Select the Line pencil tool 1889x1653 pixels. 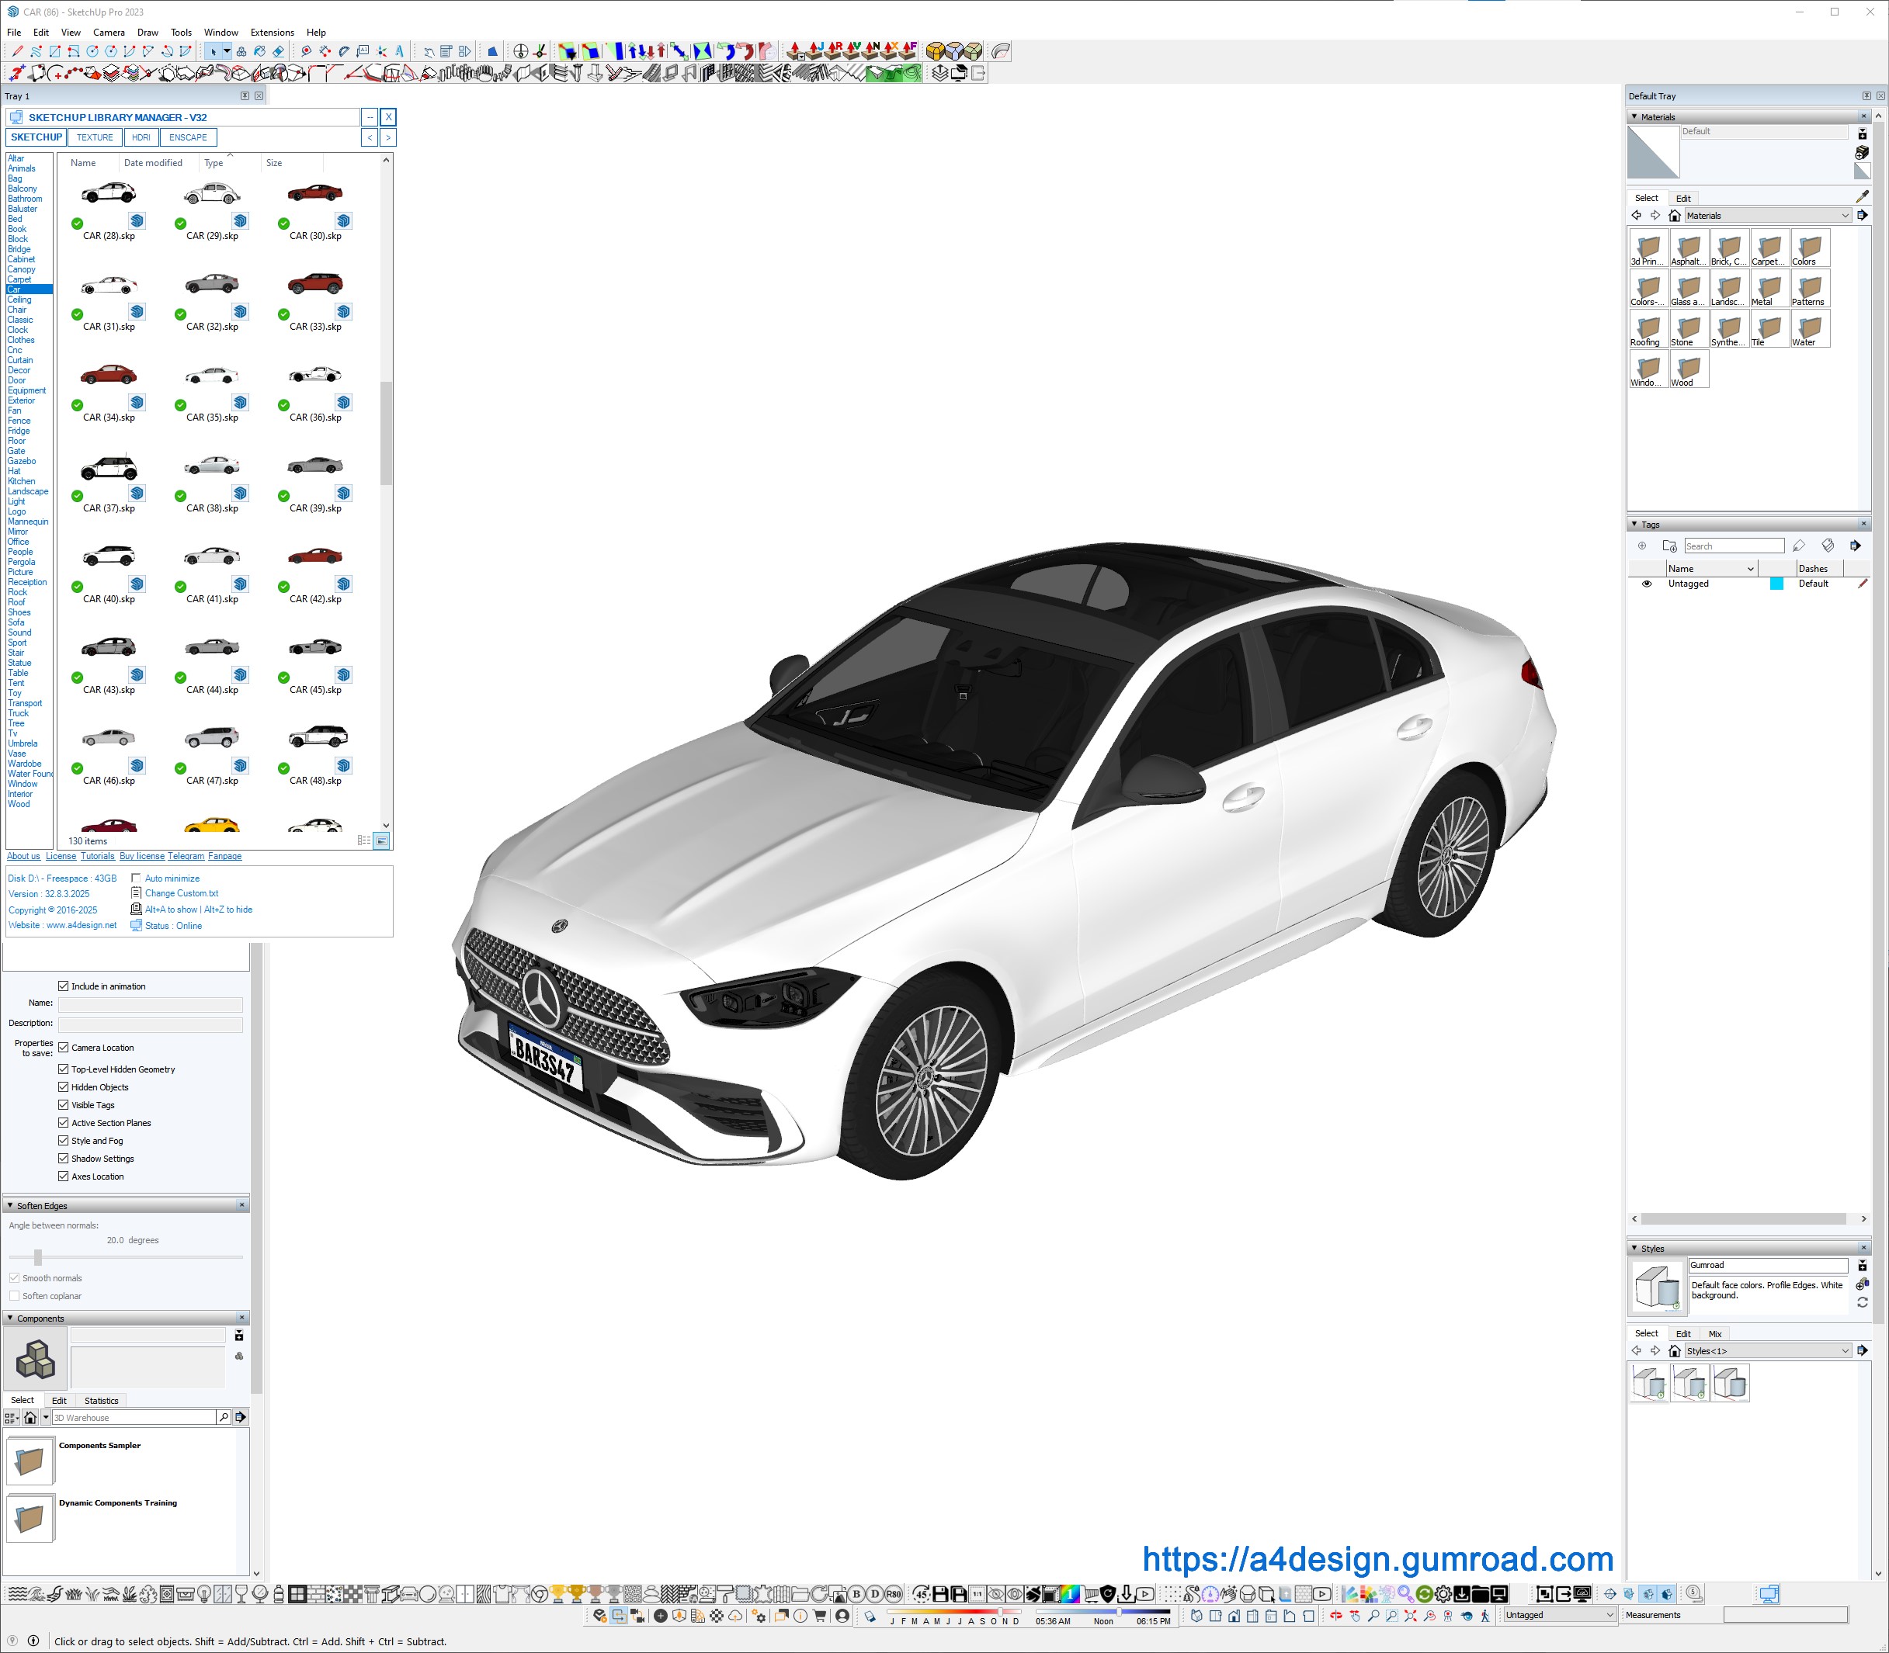click(18, 52)
